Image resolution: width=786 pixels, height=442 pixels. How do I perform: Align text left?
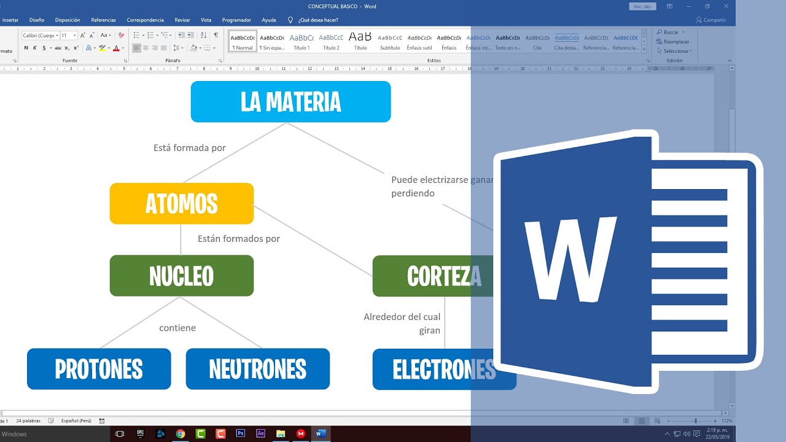(136, 48)
